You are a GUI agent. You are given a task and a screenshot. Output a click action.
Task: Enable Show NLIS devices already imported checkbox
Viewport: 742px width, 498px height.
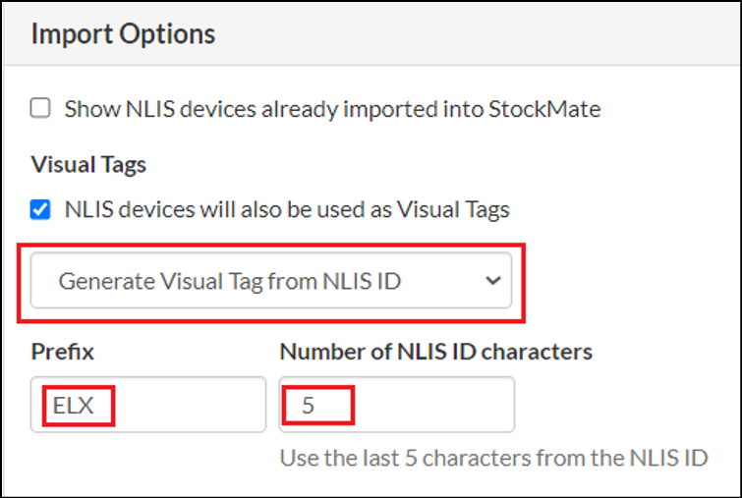(x=40, y=109)
